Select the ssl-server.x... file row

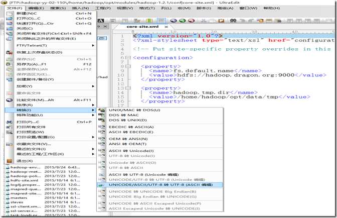43,211
